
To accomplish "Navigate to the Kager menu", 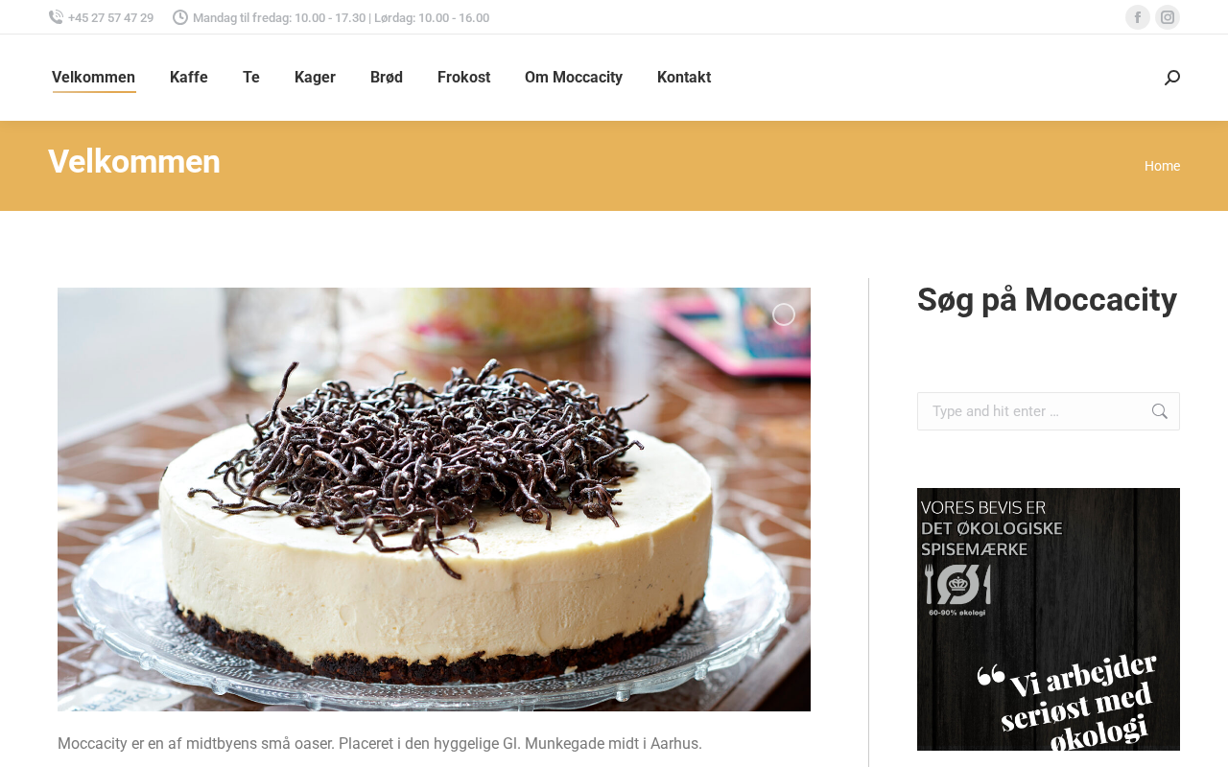I will coord(315,78).
